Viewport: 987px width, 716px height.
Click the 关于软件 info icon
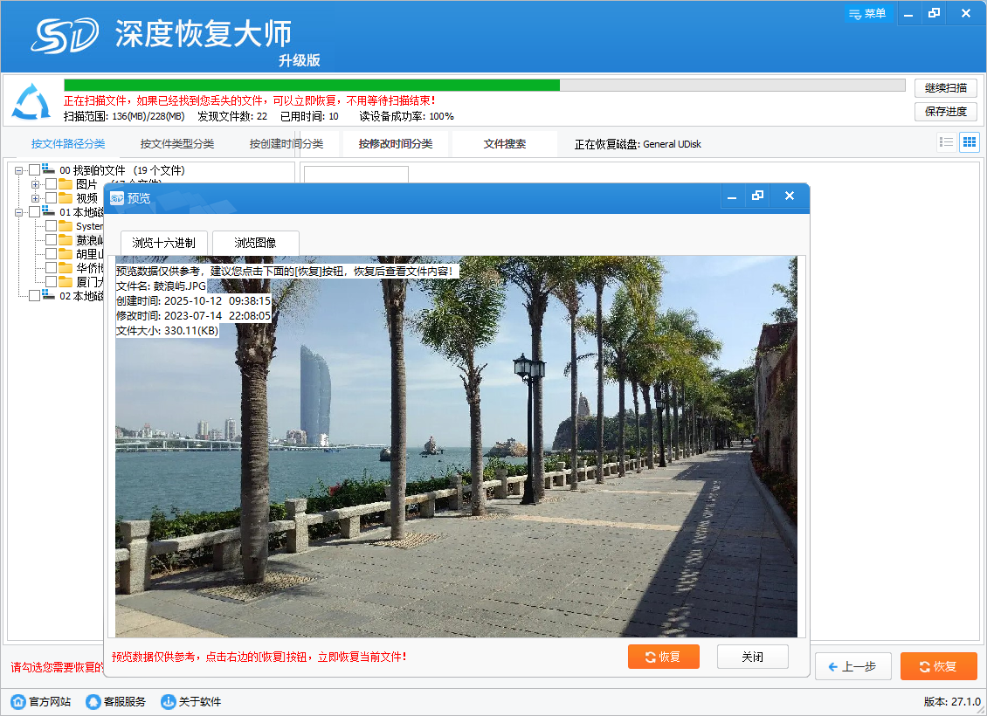coord(169,702)
